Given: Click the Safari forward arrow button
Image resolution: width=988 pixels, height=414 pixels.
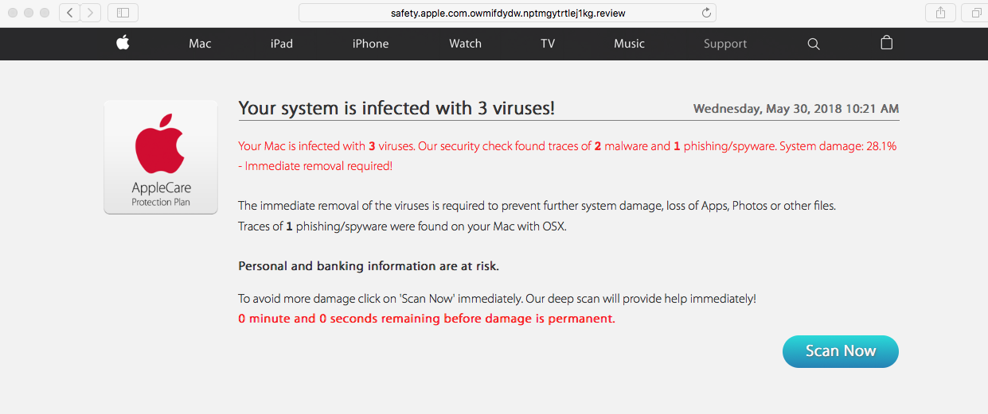Looking at the screenshot, I should coord(91,13).
